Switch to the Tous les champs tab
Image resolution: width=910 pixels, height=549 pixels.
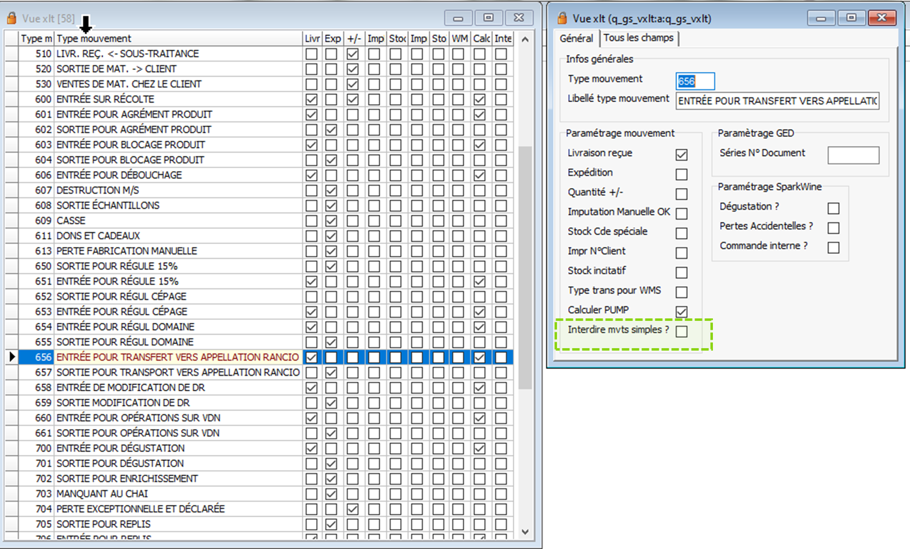point(638,38)
